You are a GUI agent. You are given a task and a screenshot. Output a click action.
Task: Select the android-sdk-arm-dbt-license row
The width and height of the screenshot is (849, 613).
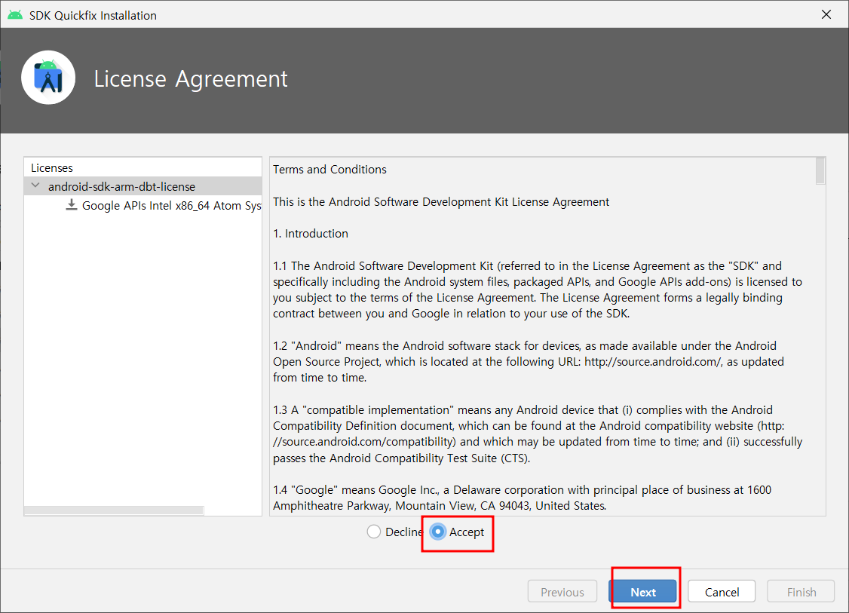click(x=143, y=186)
